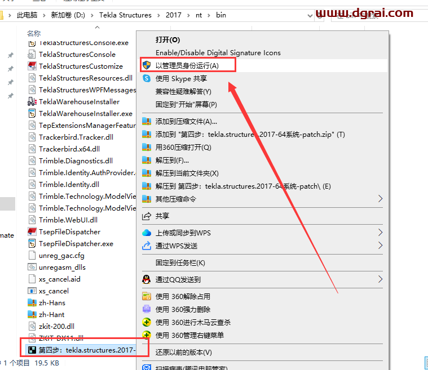Click the WPS cloud icon beside 上传或同步到WPS
This screenshot has height=370, width=428.
[147, 233]
